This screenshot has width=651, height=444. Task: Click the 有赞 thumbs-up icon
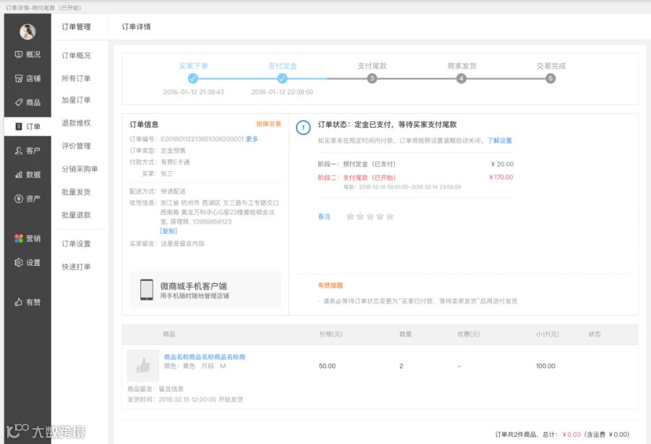[19, 302]
